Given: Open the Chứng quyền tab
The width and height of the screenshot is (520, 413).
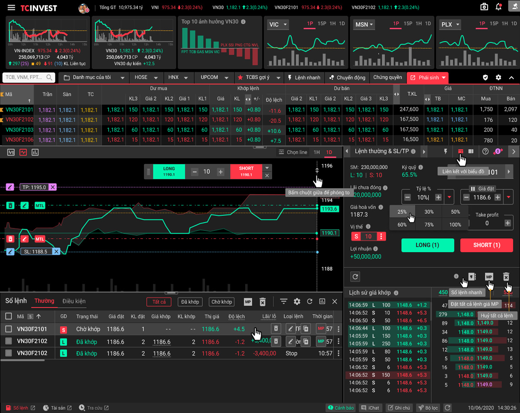Looking at the screenshot, I should (x=387, y=78).
